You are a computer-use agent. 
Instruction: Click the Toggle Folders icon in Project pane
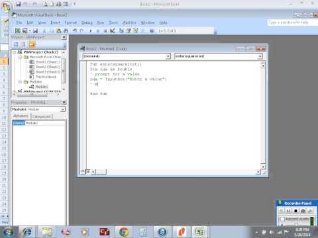(x=32, y=44)
